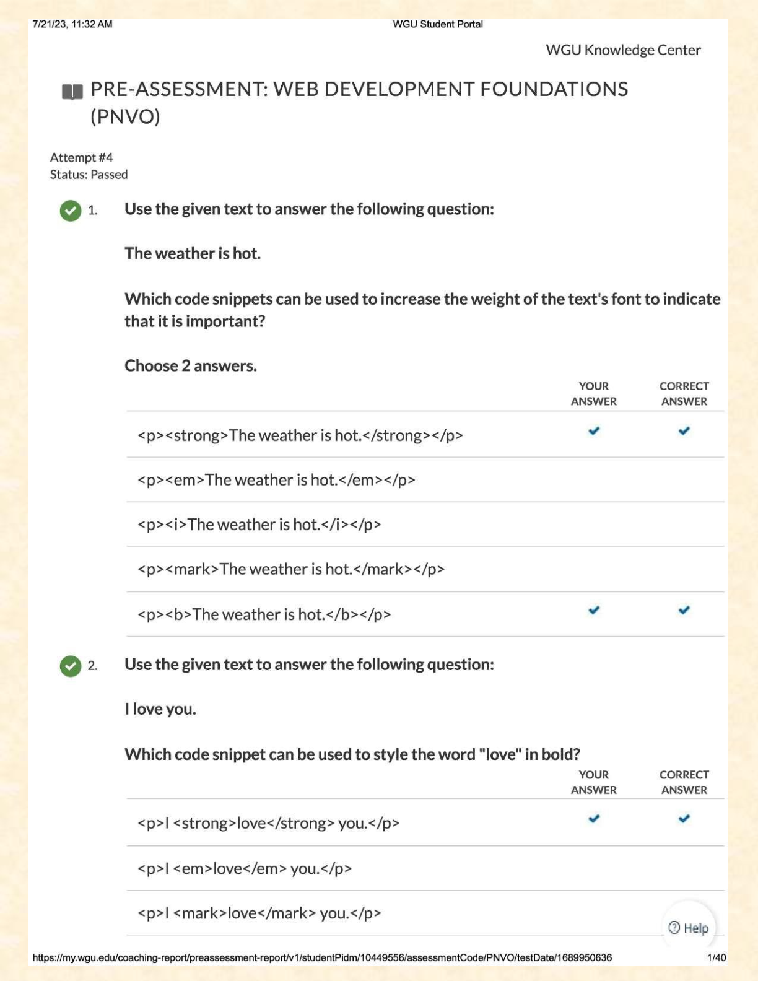Click the question mark Help icon
This screenshot has height=981, width=758.
674,927
